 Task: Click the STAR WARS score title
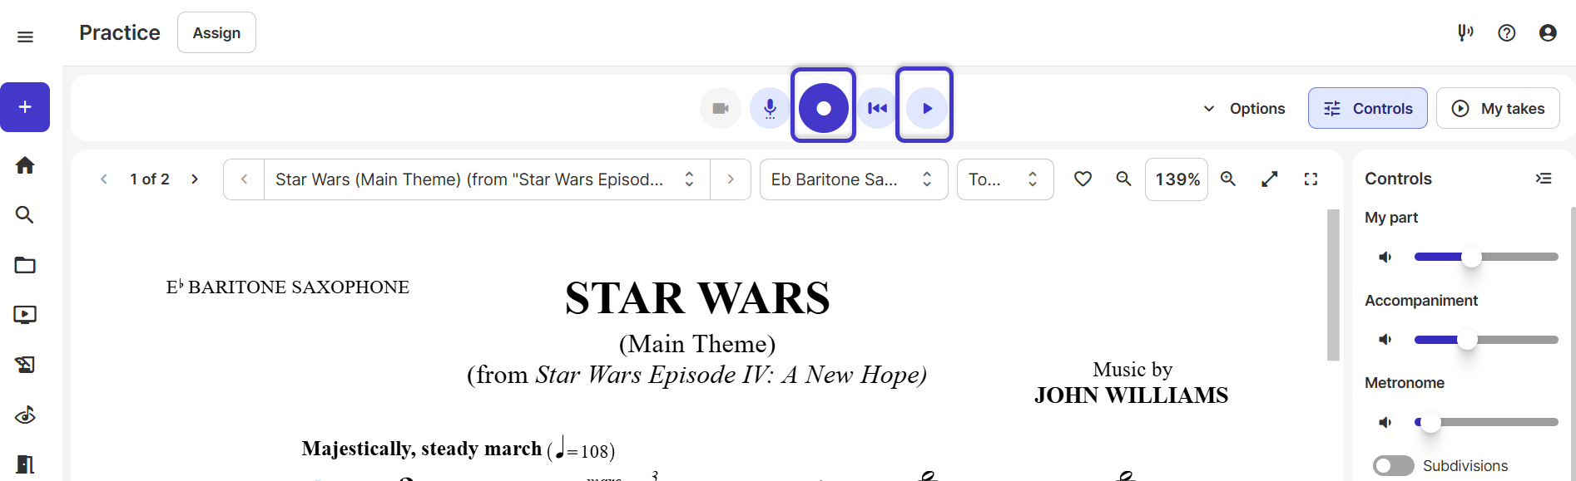coord(697,298)
